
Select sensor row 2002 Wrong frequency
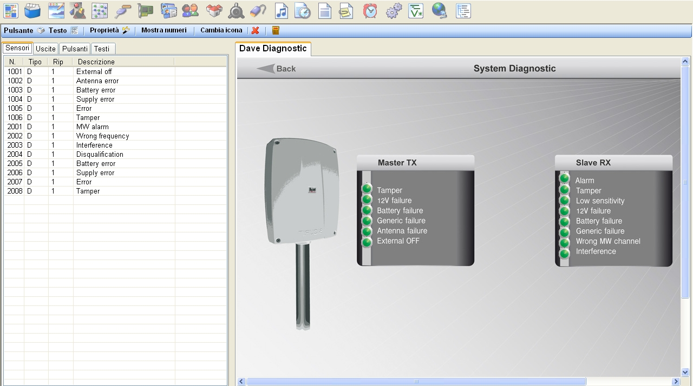tap(102, 136)
